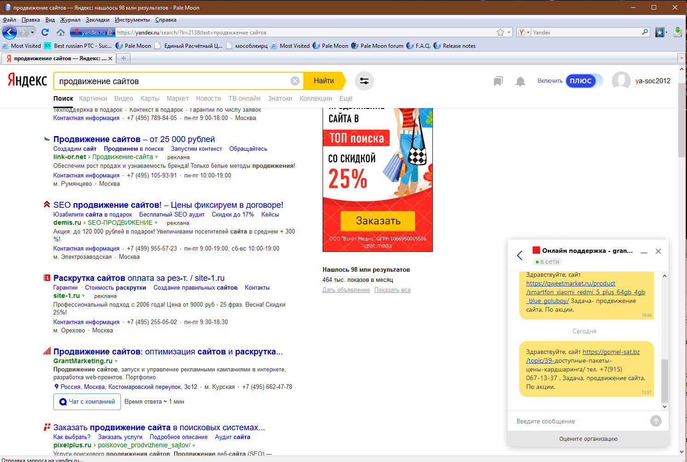
Task: Open the Pale Moon bookmarks toolbar button
Action: pos(660,32)
